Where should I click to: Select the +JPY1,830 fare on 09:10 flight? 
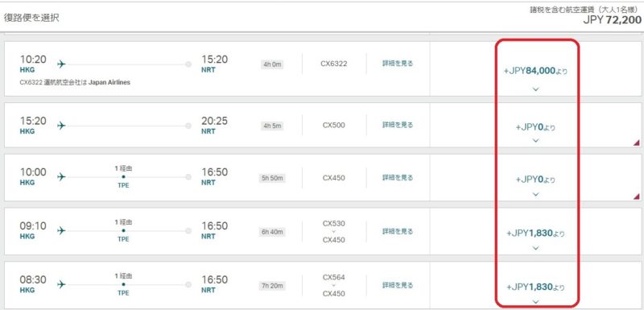pyautogui.click(x=535, y=234)
